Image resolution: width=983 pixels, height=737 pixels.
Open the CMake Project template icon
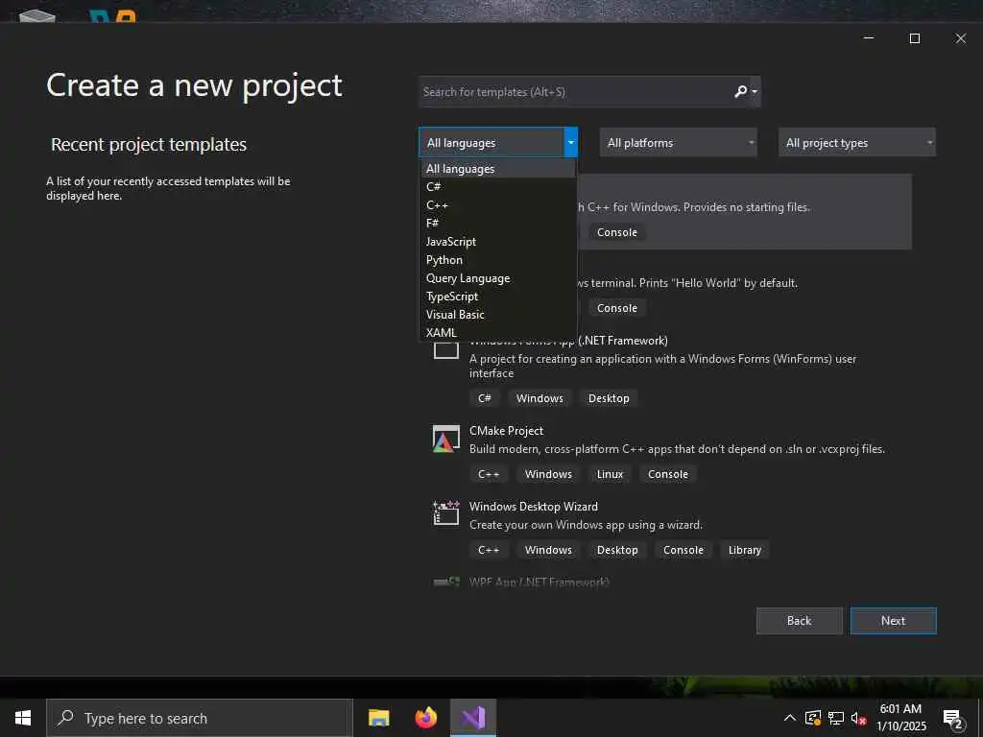pos(445,438)
